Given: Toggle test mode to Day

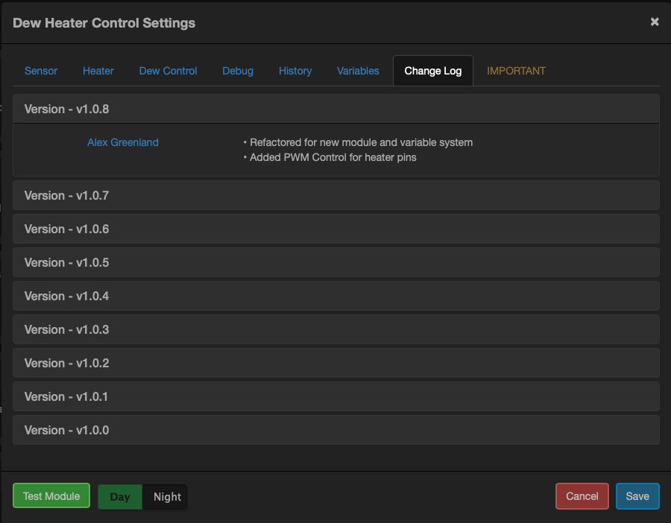Looking at the screenshot, I should pos(120,497).
